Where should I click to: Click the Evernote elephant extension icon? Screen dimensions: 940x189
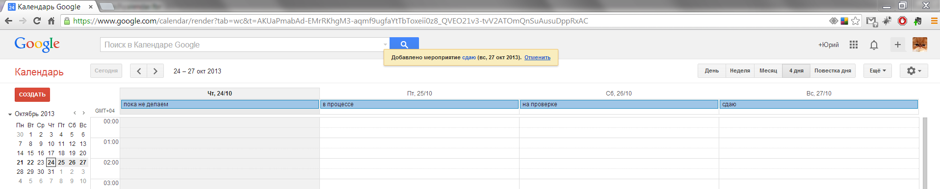tap(917, 21)
